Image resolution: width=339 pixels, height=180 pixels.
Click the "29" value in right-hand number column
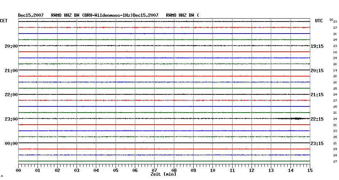tap(335, 149)
